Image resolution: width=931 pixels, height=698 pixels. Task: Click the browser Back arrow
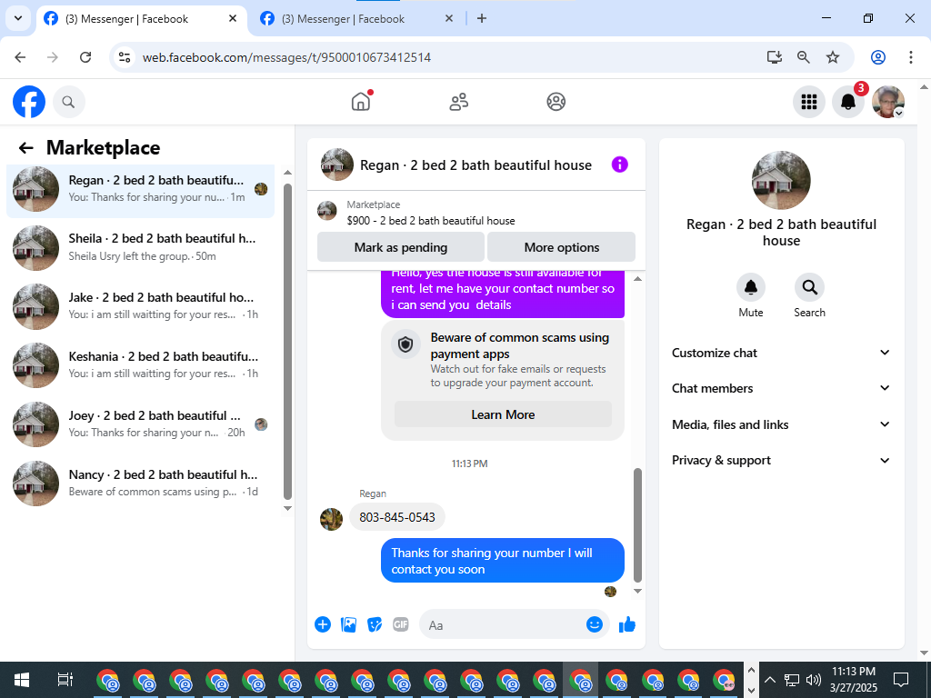pyautogui.click(x=21, y=57)
